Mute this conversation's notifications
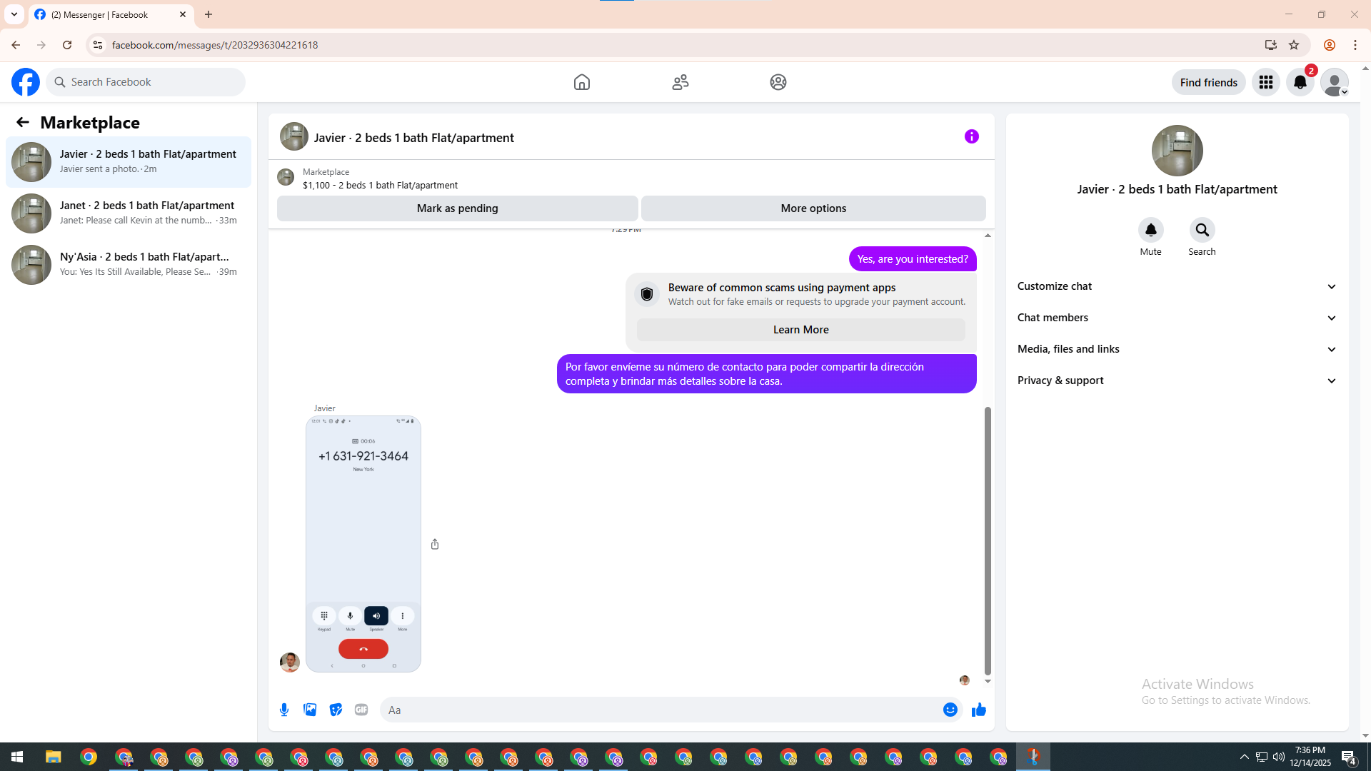This screenshot has width=1371, height=771. point(1150,231)
